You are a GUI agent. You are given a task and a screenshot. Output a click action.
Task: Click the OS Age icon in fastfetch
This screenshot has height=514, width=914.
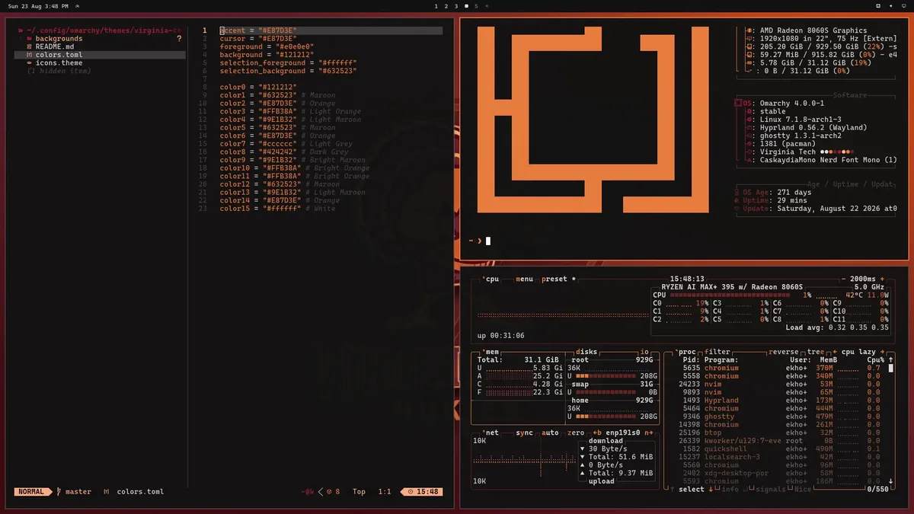[x=737, y=192]
